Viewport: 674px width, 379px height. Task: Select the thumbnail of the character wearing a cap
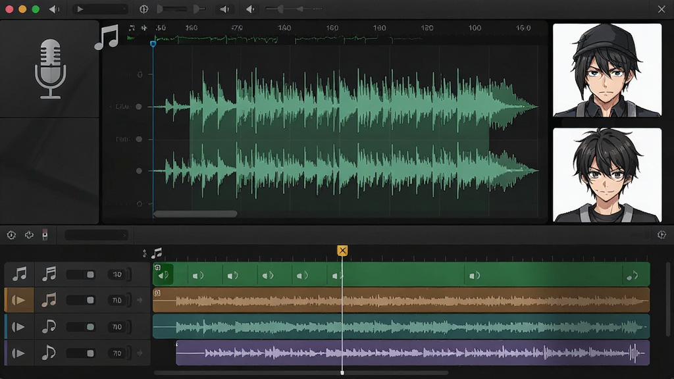click(x=607, y=70)
